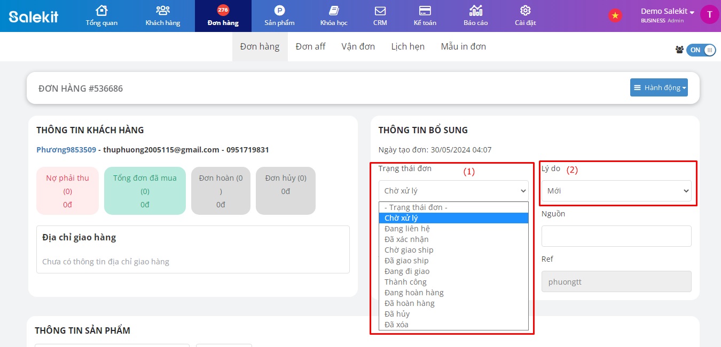
Task: Open Tổng quan home icon
Action: pyautogui.click(x=101, y=11)
